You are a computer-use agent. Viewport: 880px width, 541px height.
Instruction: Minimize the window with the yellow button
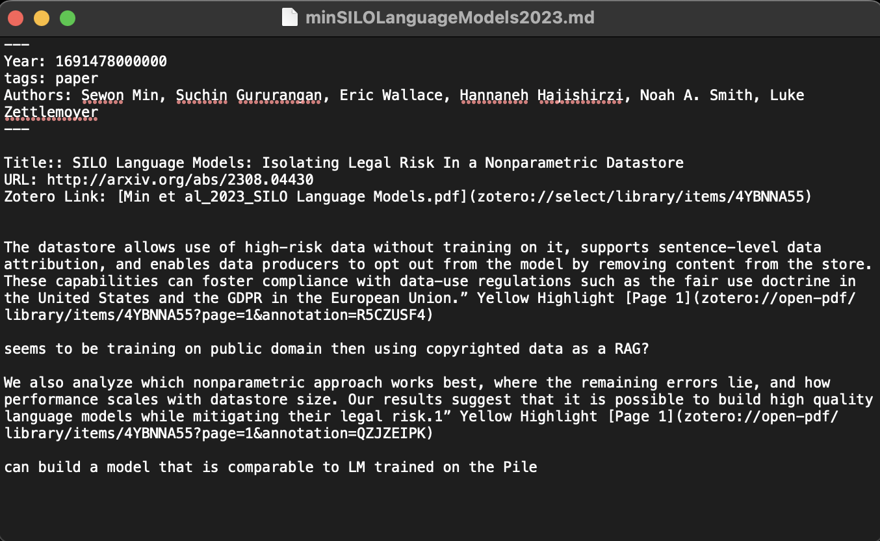point(42,18)
